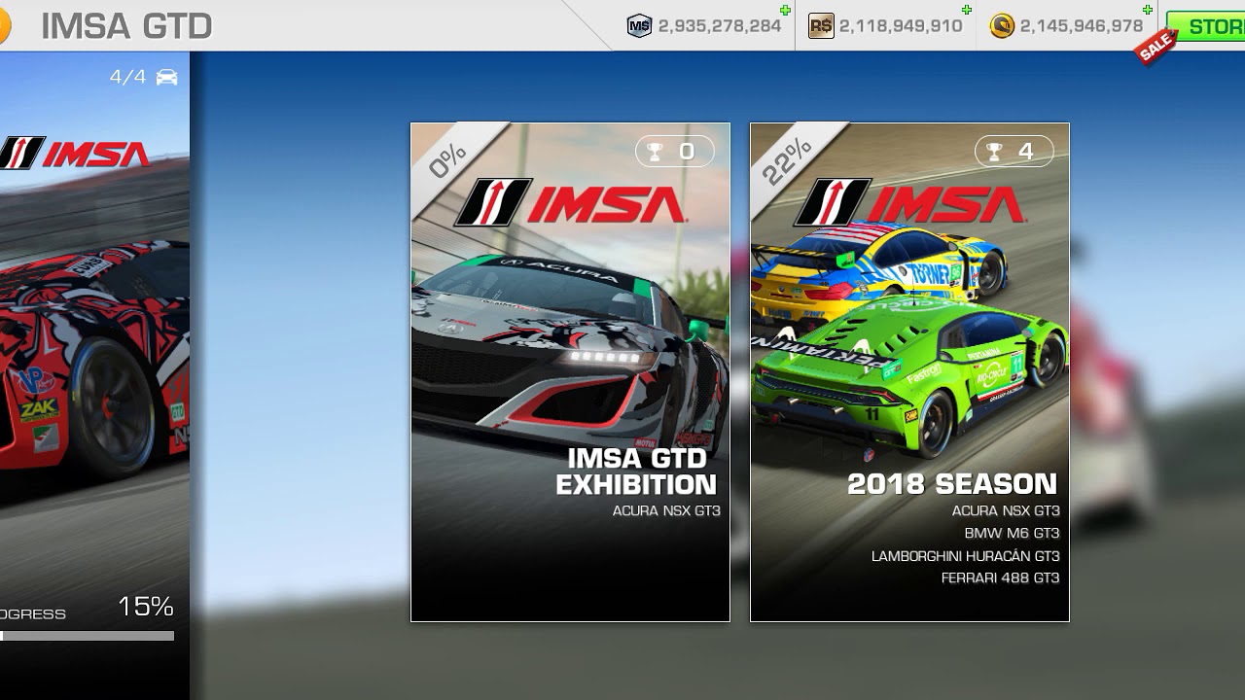Viewport: 1245px width, 700px height.
Task: Click trophy count 0 on Exhibition card
Action: tap(675, 152)
